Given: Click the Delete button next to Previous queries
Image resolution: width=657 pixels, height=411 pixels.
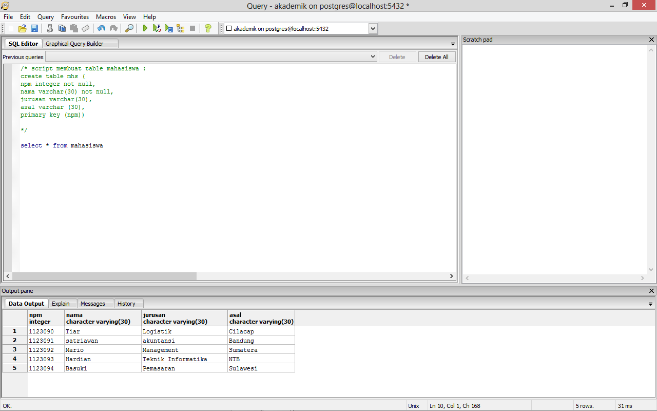Looking at the screenshot, I should [x=397, y=57].
